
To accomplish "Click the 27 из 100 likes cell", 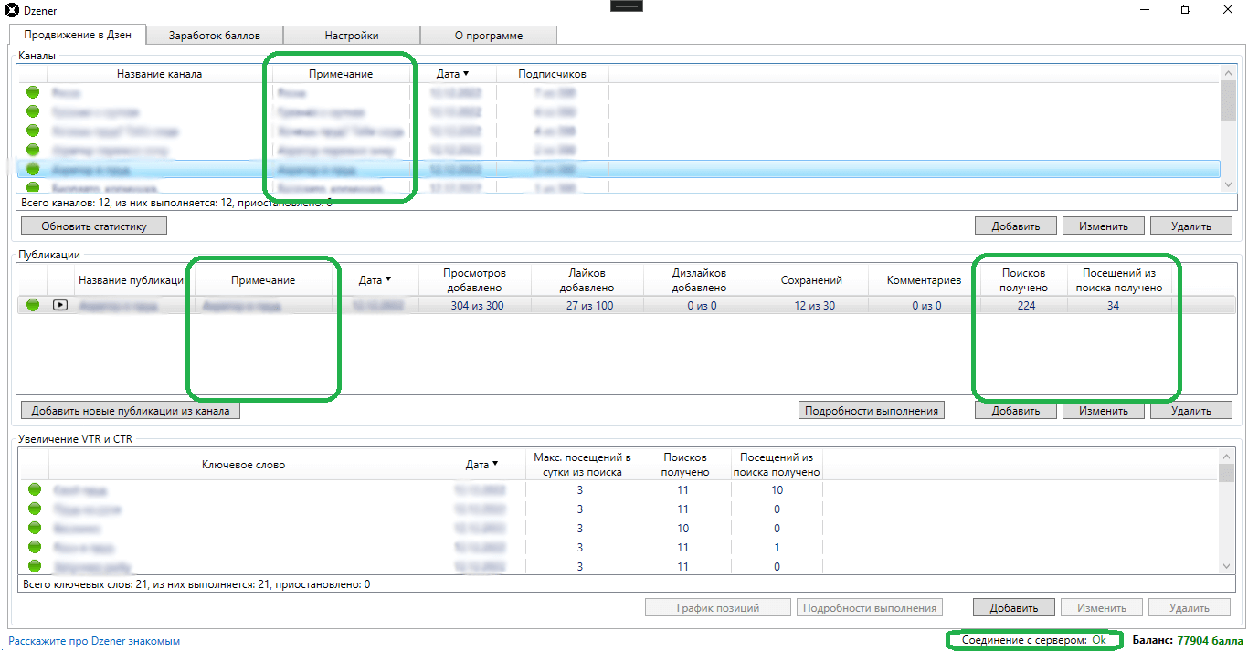I will tap(589, 306).
